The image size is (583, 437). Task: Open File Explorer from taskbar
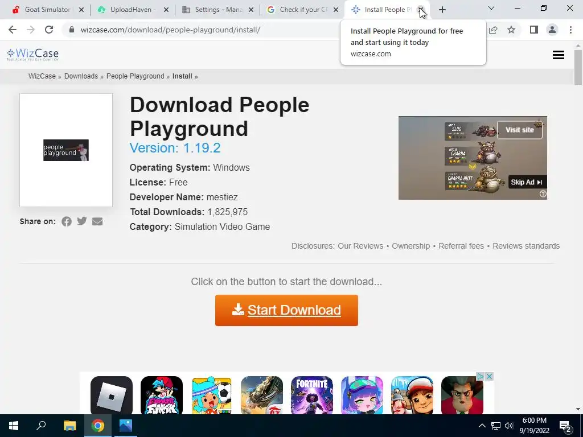coord(69,426)
